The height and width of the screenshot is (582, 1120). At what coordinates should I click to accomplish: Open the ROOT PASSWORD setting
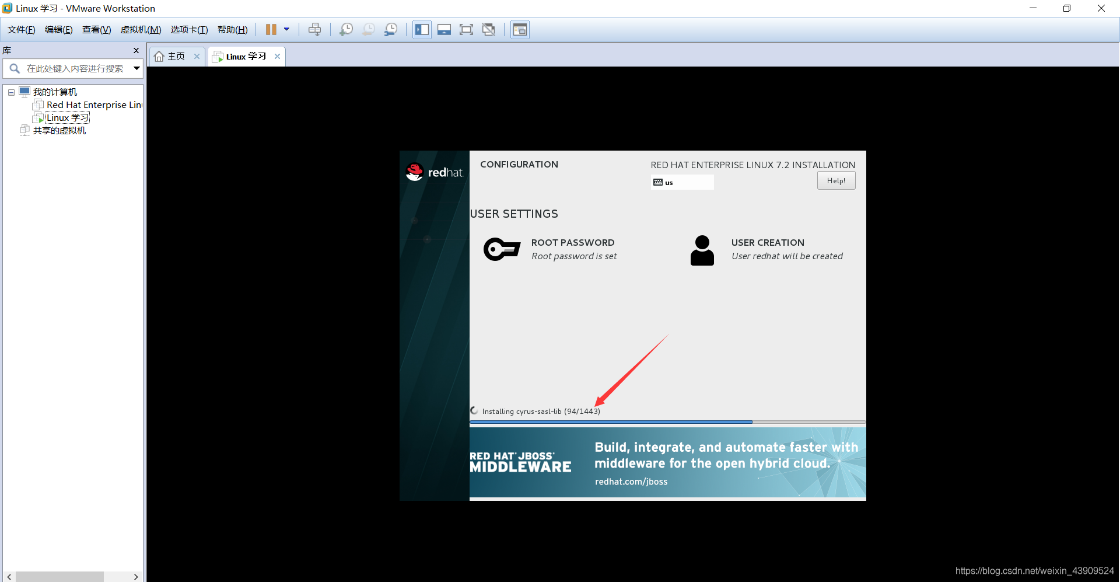(572, 249)
